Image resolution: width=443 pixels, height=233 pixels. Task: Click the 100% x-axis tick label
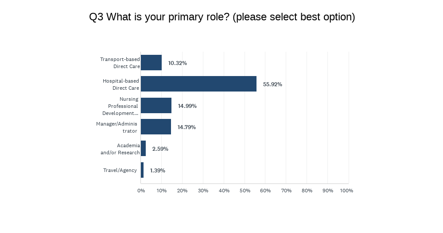346,191
